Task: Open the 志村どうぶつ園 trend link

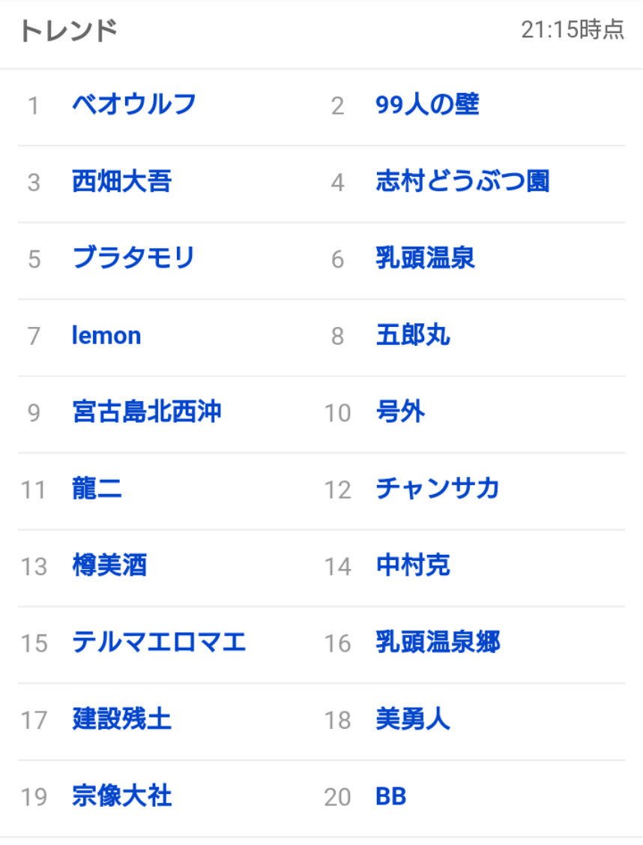Action: [x=462, y=181]
